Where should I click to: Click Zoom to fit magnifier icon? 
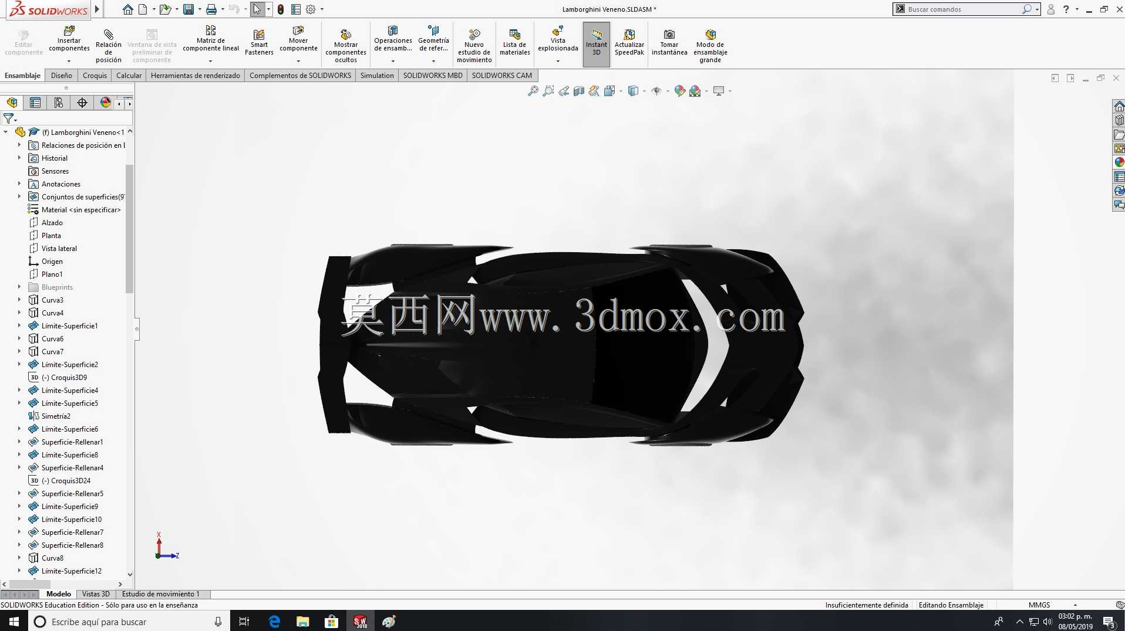click(533, 91)
